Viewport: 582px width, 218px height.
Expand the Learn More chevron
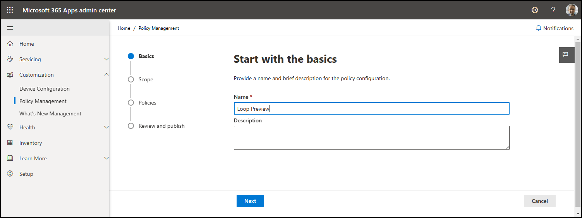(106, 158)
